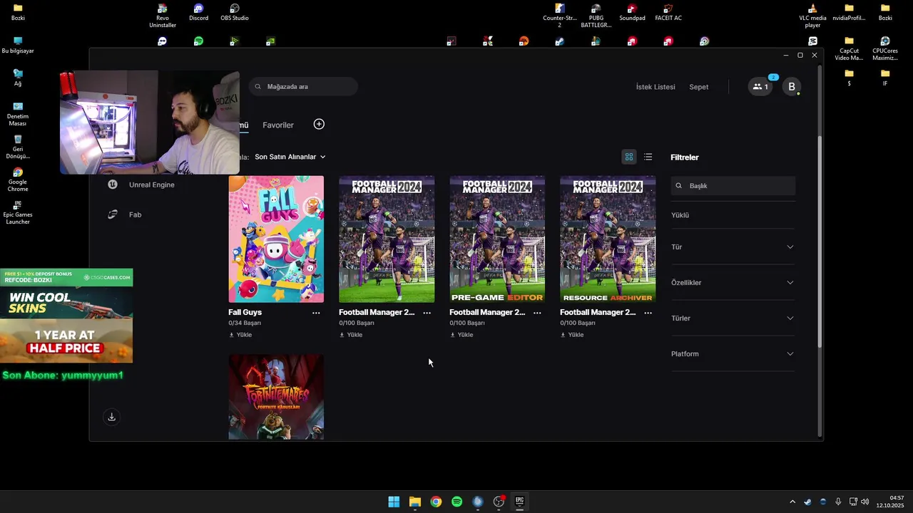Open options menu for first Football Manager 2024
Screen dimensions: 913x513
[x=427, y=313]
